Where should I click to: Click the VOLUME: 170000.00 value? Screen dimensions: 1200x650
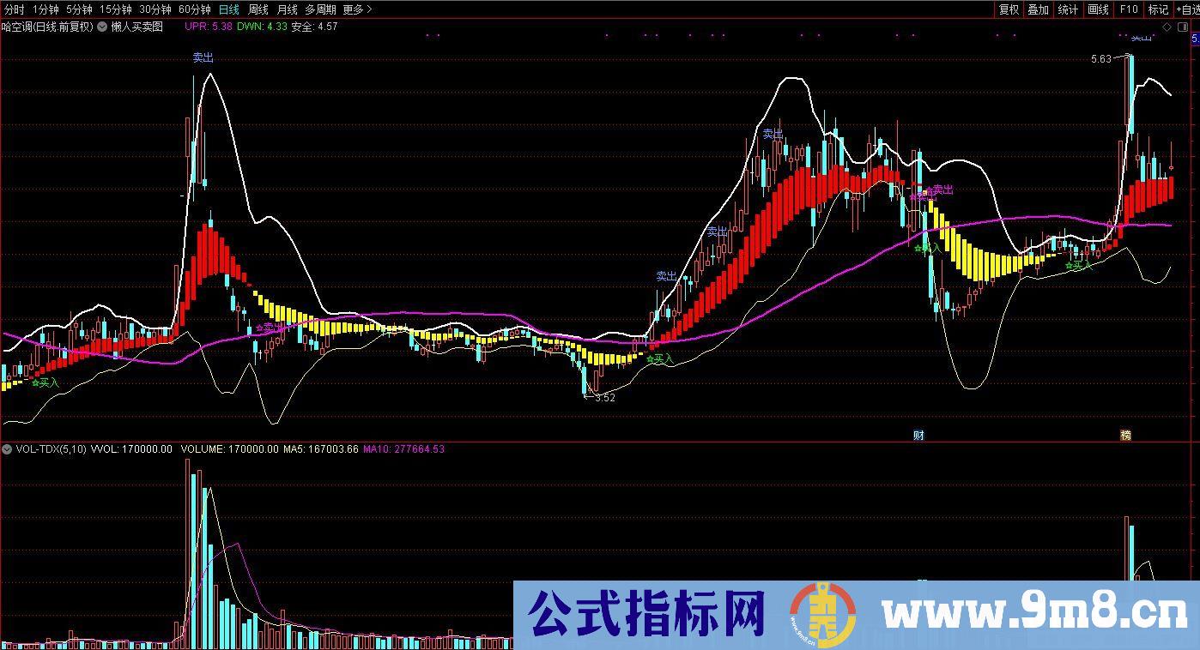point(231,448)
